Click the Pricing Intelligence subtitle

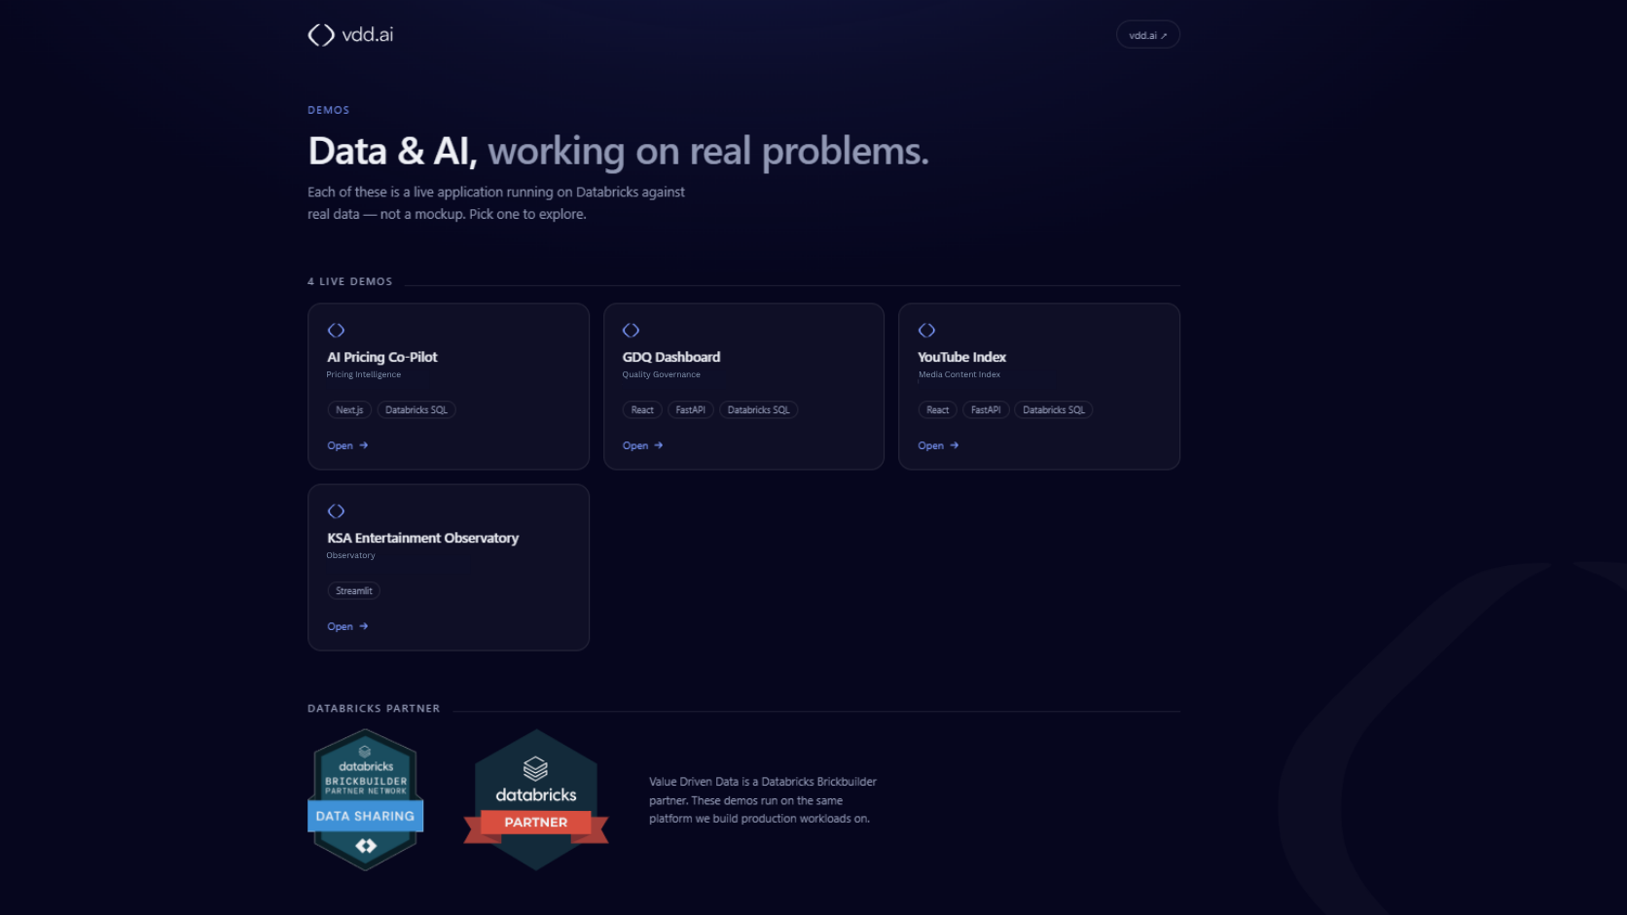coord(364,374)
